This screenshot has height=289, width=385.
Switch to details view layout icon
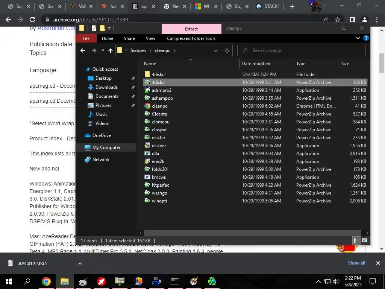355,240
